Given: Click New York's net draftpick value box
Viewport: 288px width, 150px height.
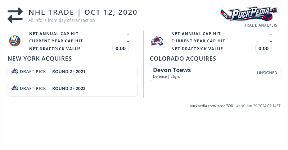Looking at the screenshot, I should coord(121,48).
